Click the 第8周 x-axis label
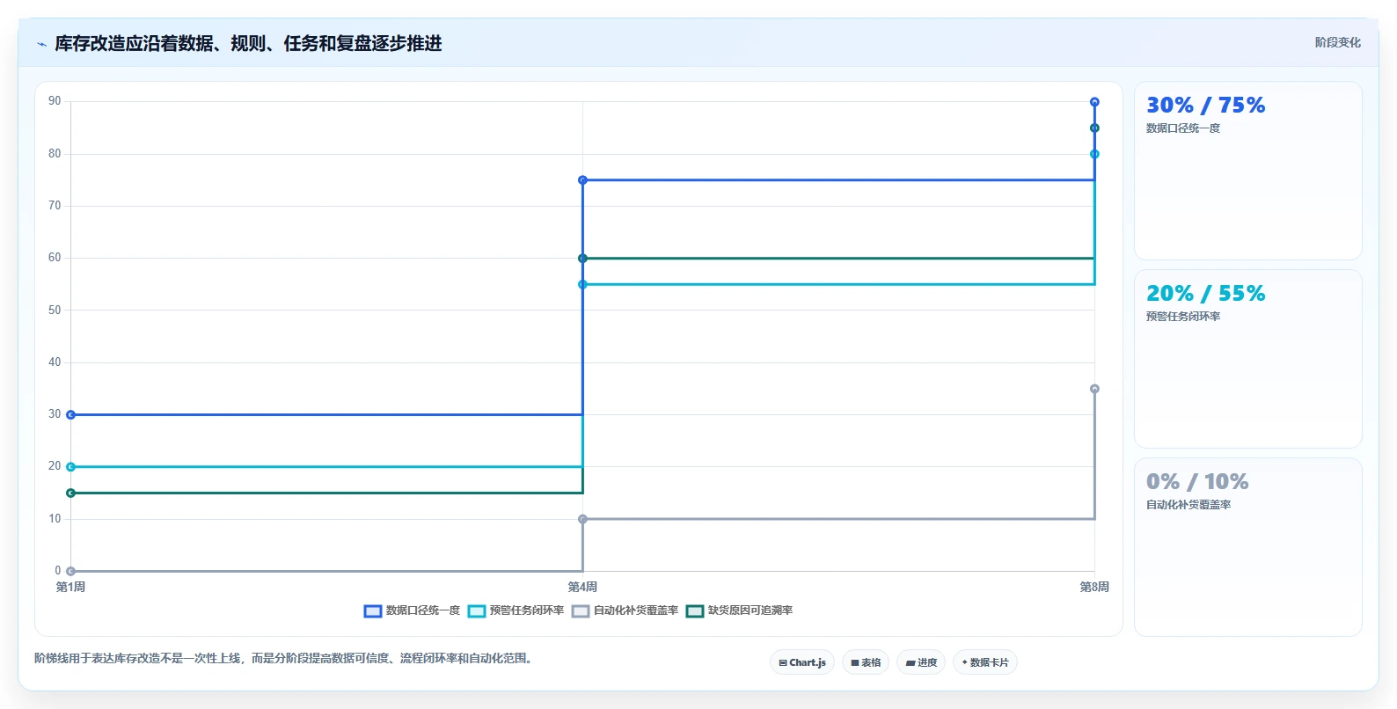Image resolution: width=1397 pixels, height=709 pixels. (x=1094, y=587)
